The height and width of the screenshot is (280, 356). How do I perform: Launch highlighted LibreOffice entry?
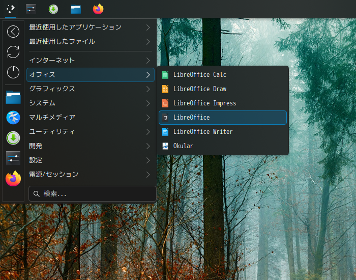[x=223, y=118]
